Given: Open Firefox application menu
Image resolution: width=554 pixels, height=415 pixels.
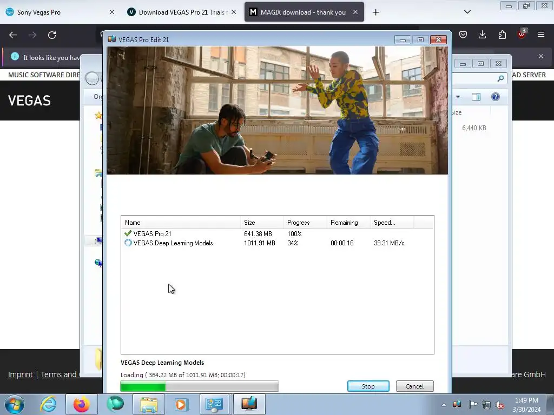Looking at the screenshot, I should point(541,35).
